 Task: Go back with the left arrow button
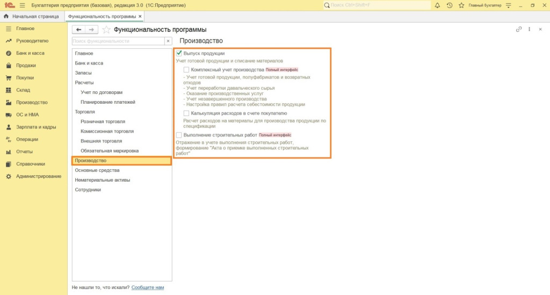78,30
